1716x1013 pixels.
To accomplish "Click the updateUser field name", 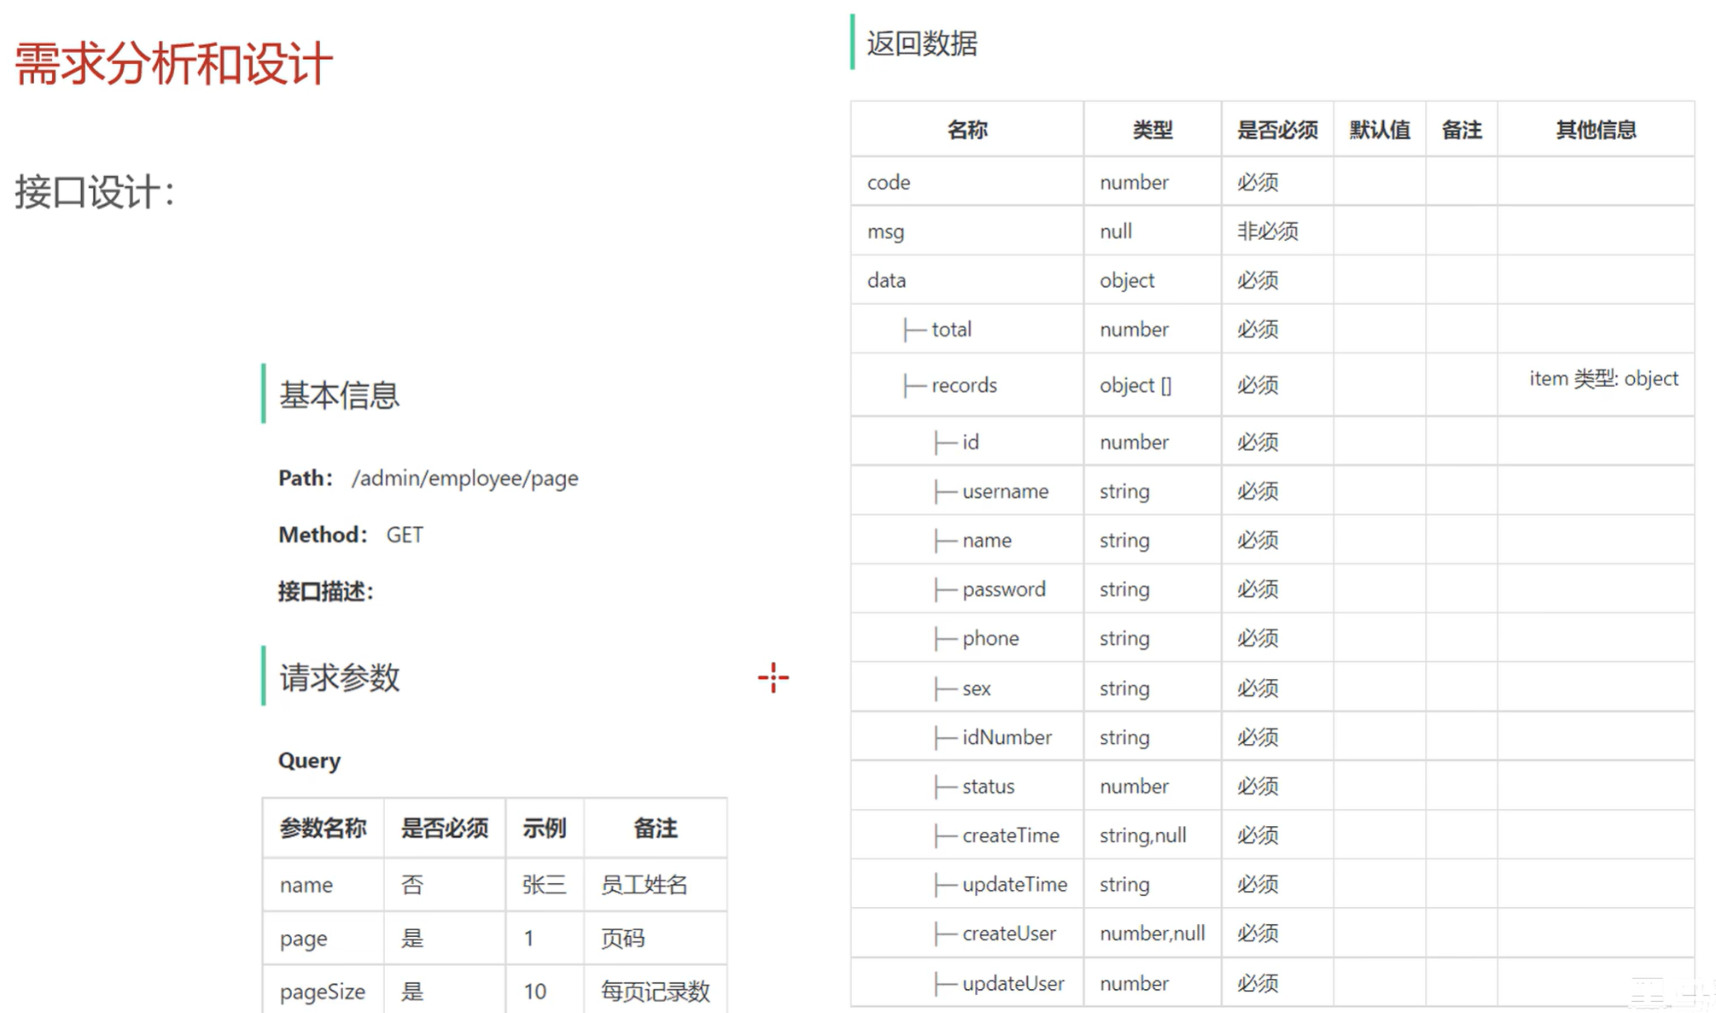I will click(x=1013, y=983).
